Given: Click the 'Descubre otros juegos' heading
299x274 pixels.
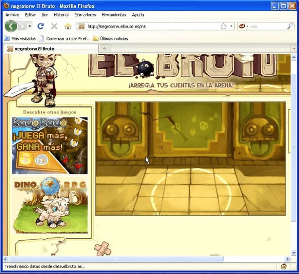Looking at the screenshot, I should point(50,112).
